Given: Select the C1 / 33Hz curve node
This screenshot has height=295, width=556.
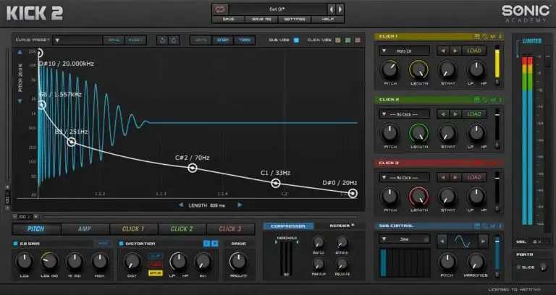Looking at the screenshot, I should pyautogui.click(x=276, y=183).
